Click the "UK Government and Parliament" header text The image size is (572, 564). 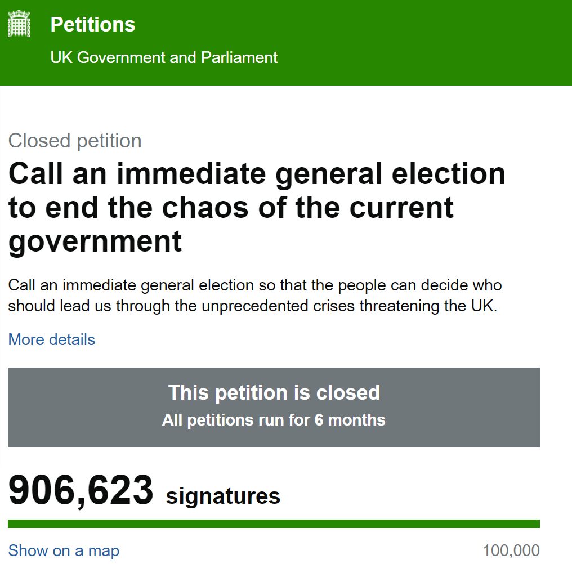coord(164,57)
